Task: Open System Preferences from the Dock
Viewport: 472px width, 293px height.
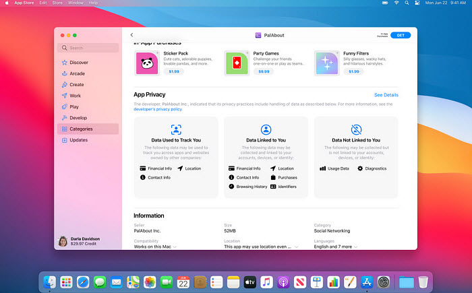Action: (384, 282)
